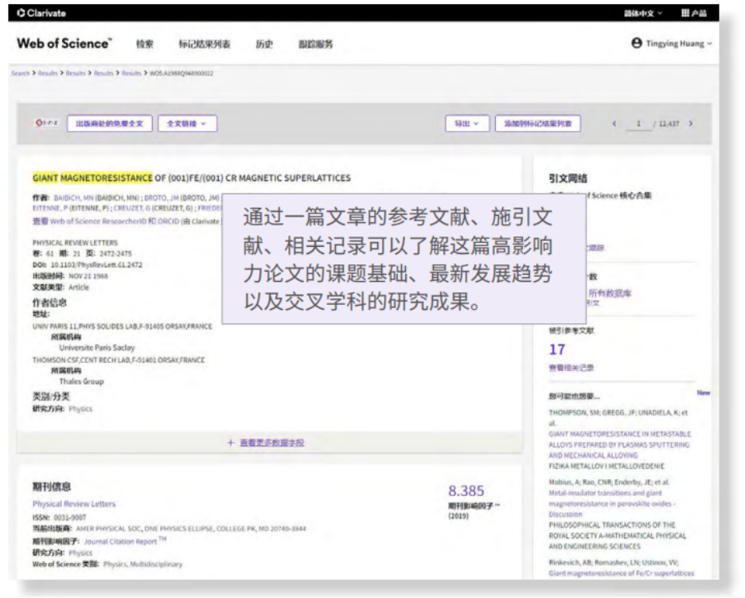Open author BROTO, JM link

click(162, 197)
